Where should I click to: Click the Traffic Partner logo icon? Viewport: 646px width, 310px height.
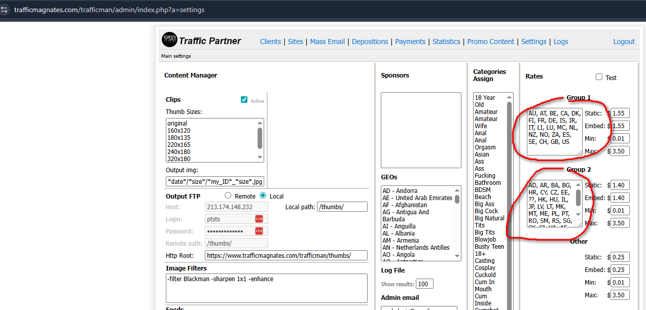[x=169, y=40]
